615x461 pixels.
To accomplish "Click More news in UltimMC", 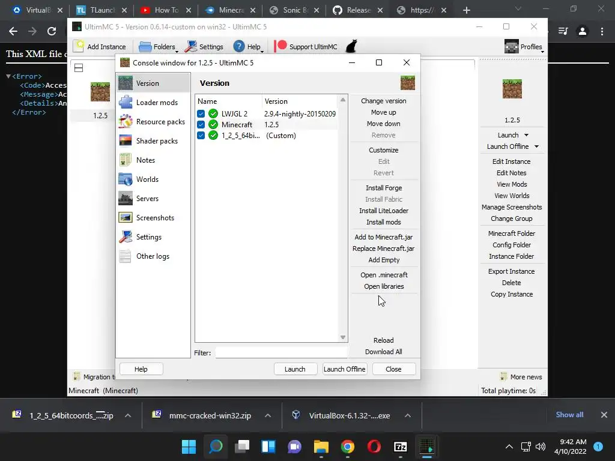I will coord(521,377).
